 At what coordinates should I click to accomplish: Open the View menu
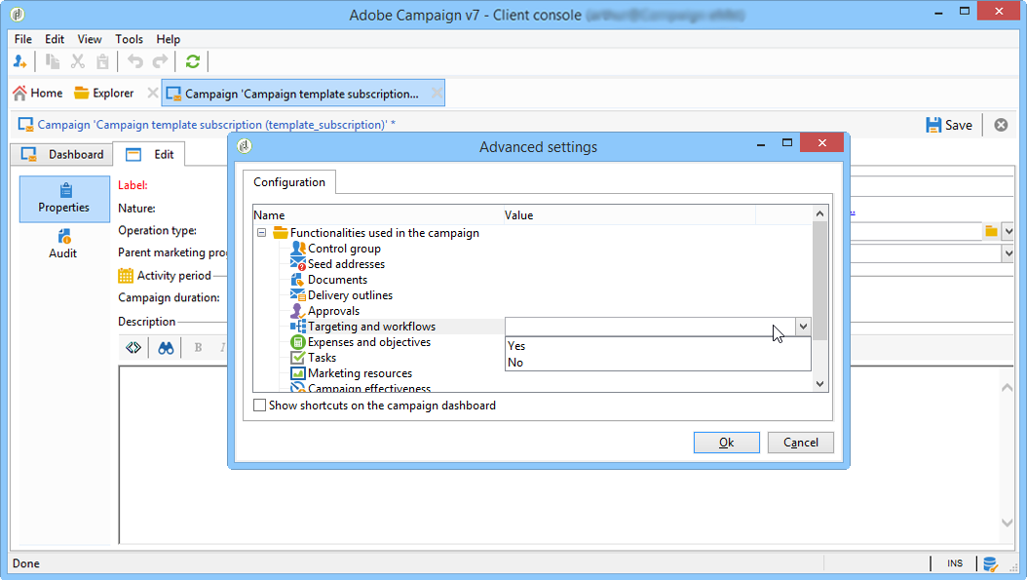90,39
